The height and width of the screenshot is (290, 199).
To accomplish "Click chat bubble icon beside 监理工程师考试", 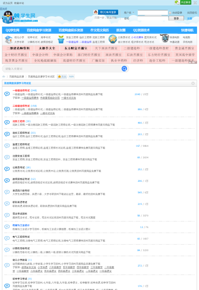I will [7, 146].
